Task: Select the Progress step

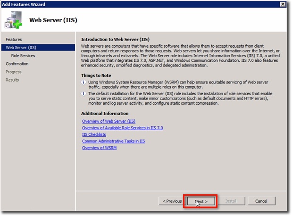Action: (13, 72)
